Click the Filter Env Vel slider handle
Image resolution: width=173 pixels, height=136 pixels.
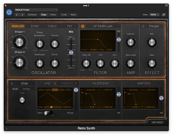(x=119, y=94)
